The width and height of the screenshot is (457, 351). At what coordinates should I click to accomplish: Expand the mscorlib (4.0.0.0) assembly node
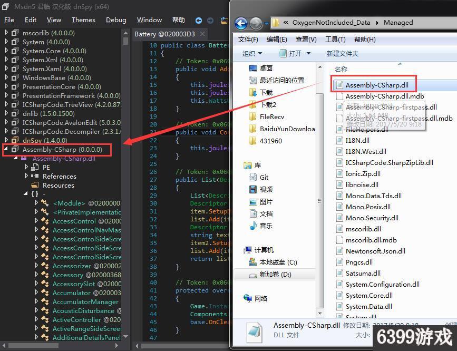6,33
